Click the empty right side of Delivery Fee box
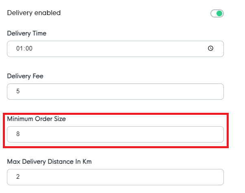Screen dimensions: 245x193 tap(183, 91)
